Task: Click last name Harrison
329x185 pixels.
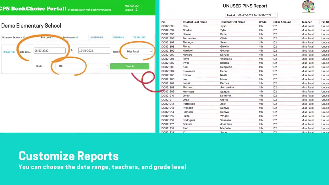Action: (x=188, y=51)
